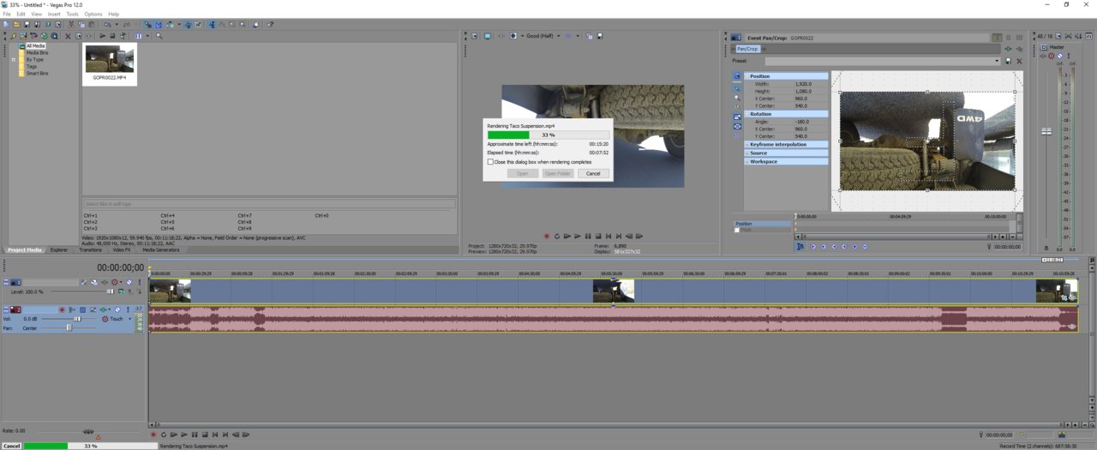Collapse the Rotation section in Pan/Crop
The height and width of the screenshot is (450, 1097).
746,114
